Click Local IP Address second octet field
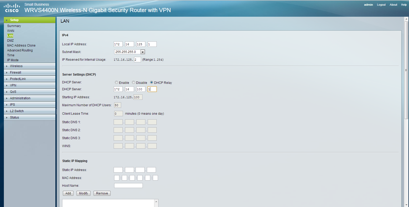This screenshot has width=409, height=207. click(x=129, y=44)
